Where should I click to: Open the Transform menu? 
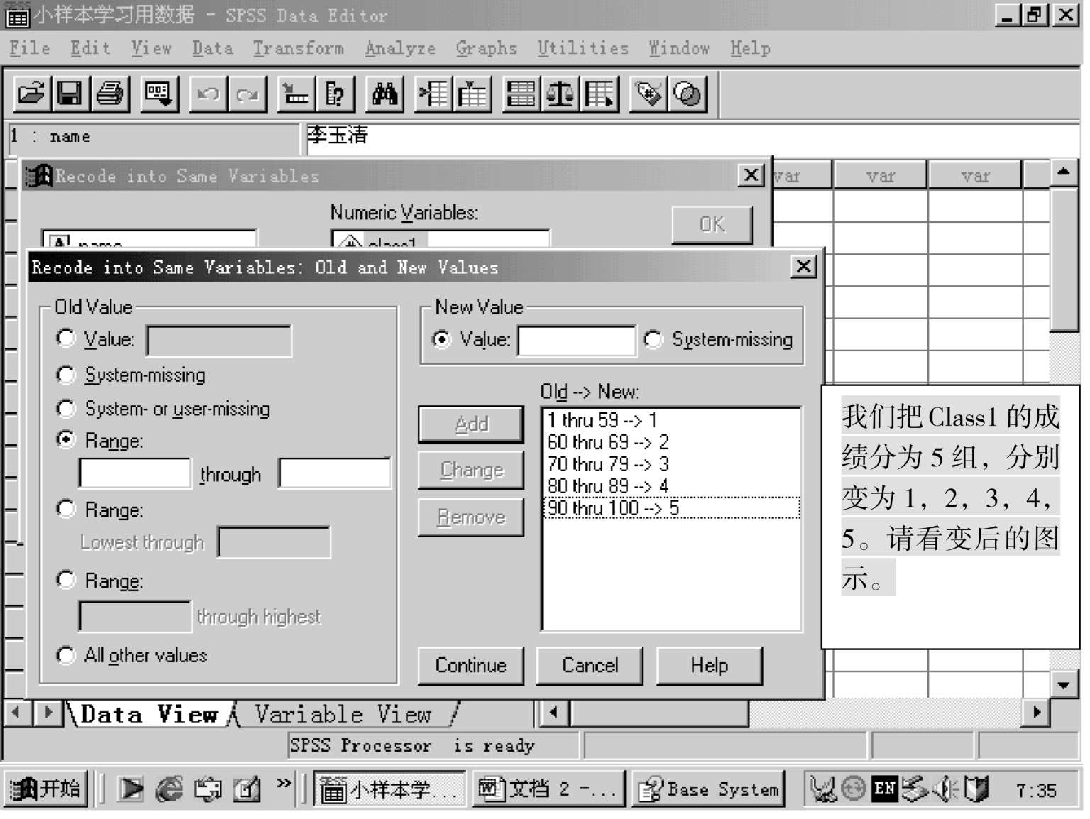pos(298,48)
